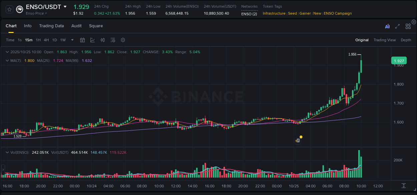Open the Info tab

(28, 26)
